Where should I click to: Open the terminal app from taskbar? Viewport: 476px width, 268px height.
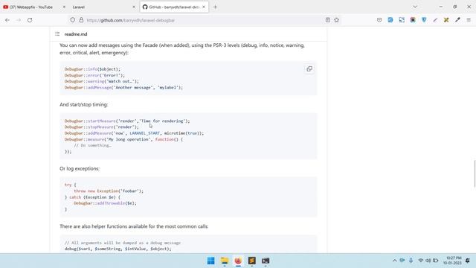click(x=266, y=261)
